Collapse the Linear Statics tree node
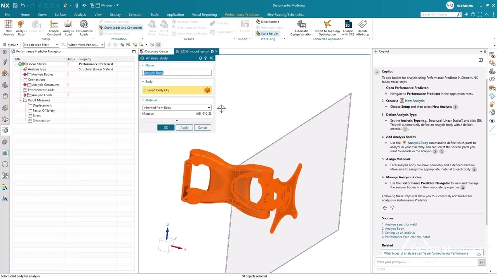 (16, 64)
